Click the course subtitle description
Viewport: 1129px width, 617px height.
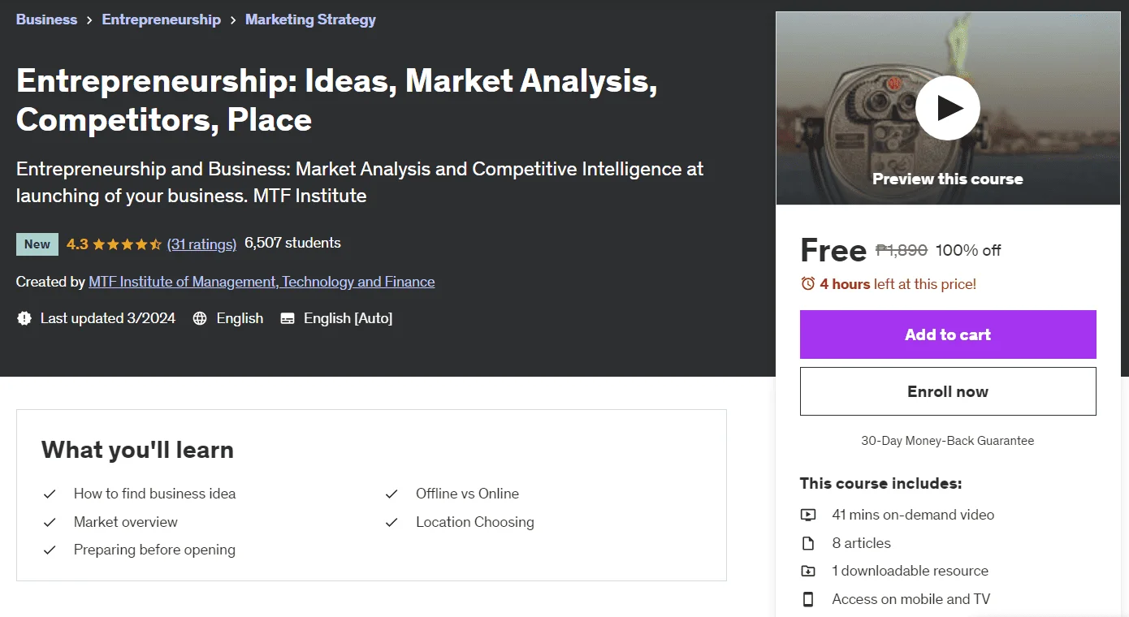click(x=360, y=182)
